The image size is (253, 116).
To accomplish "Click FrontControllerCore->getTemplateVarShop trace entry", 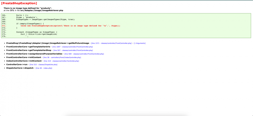I will pos(29,50).
